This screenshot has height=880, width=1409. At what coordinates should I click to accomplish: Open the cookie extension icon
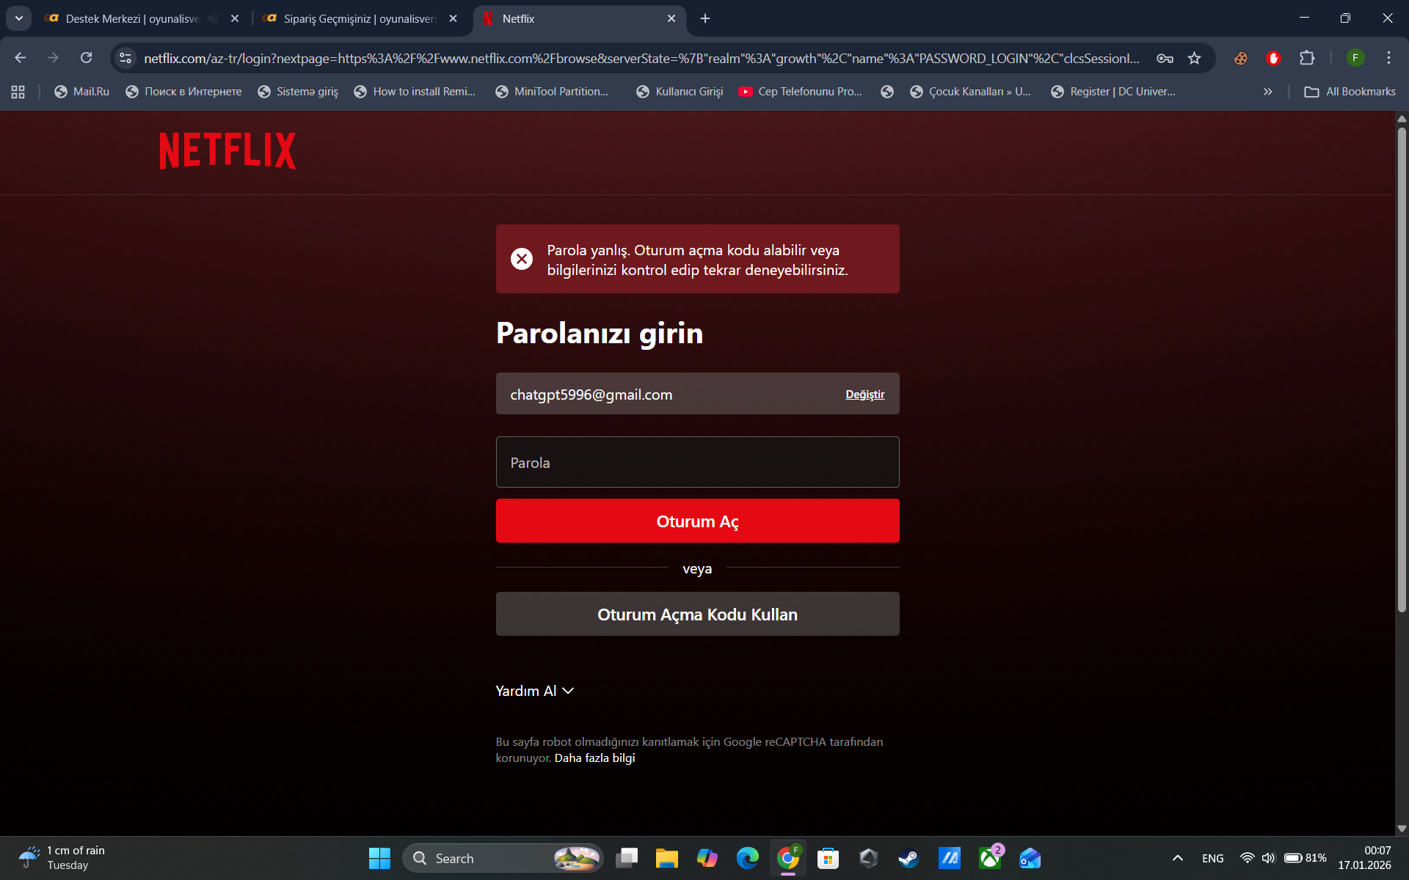click(1240, 58)
